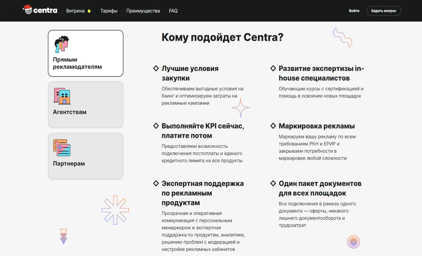
Task: Open the FAQ page
Action: click(x=173, y=11)
